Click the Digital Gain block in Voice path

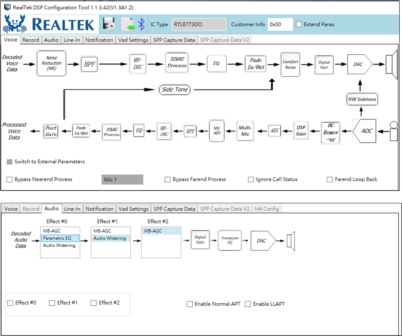pyautogui.click(x=324, y=65)
